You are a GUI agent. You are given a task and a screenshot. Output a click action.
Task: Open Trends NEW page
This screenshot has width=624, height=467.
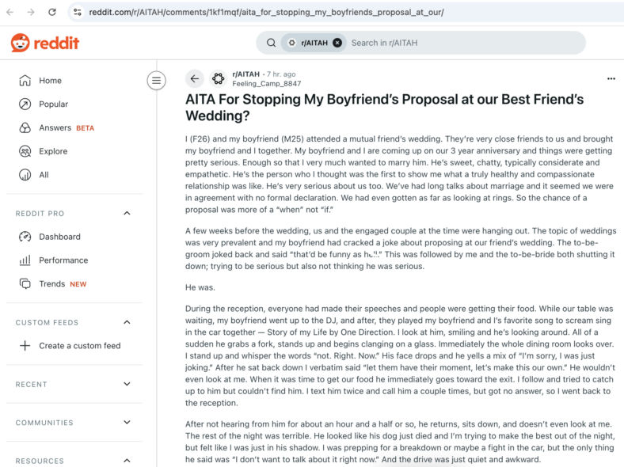[74, 284]
